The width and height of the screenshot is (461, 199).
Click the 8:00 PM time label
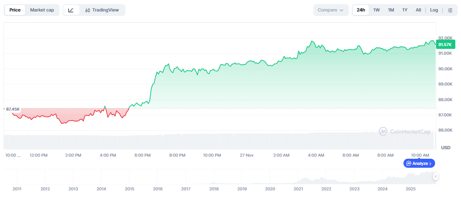(178, 155)
